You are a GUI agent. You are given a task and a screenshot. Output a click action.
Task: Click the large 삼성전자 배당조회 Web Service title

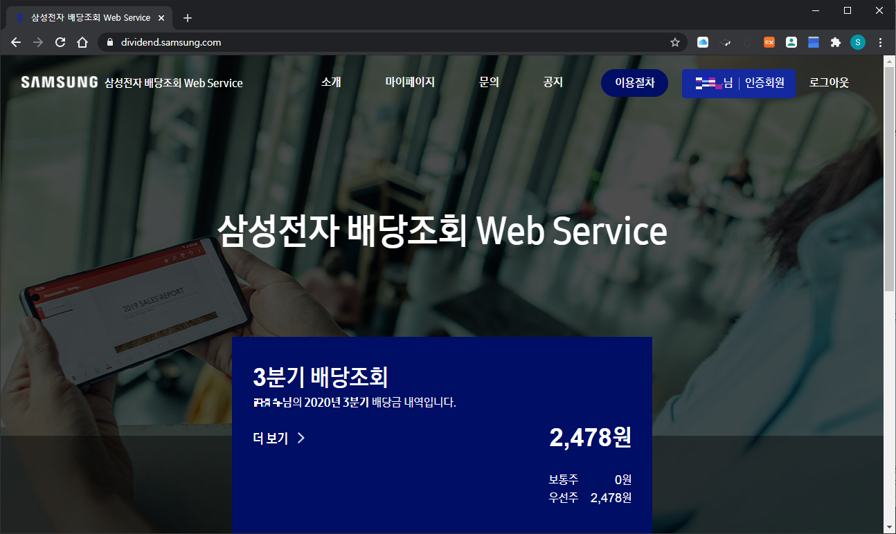(442, 231)
